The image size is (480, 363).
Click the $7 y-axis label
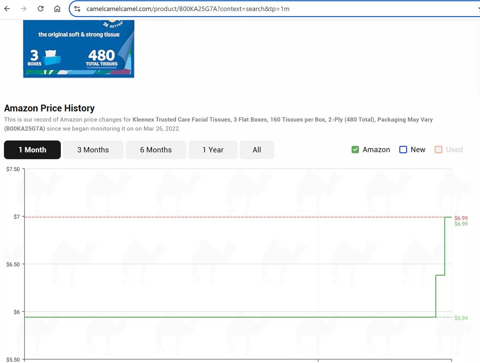click(16, 217)
